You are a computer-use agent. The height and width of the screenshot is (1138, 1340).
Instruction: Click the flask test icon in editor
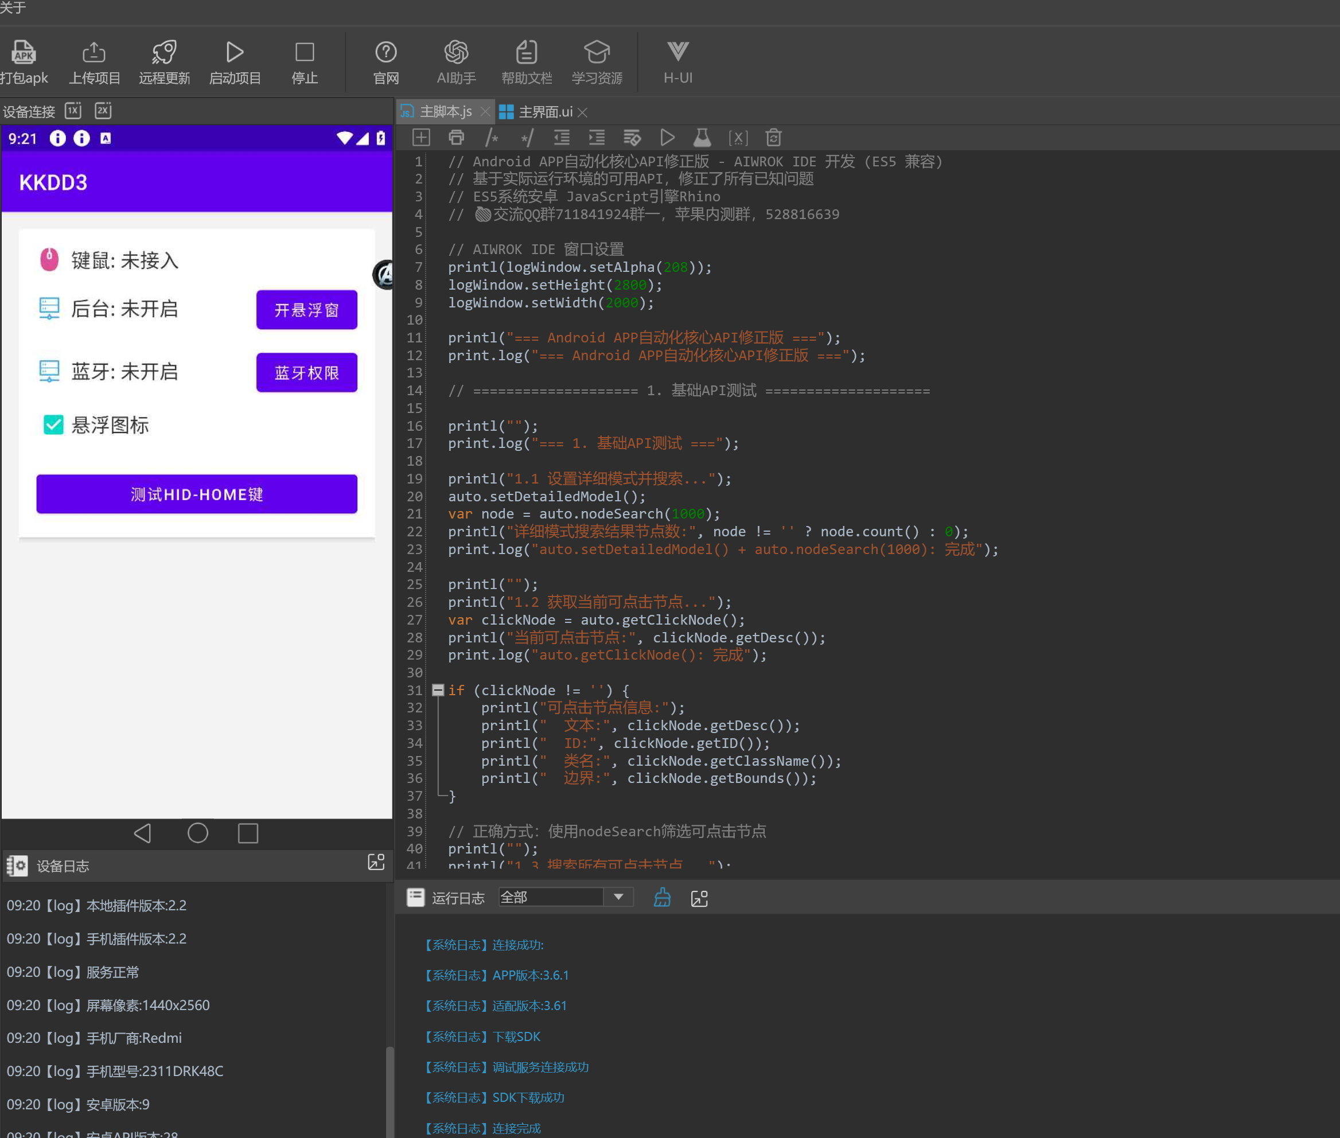(702, 138)
